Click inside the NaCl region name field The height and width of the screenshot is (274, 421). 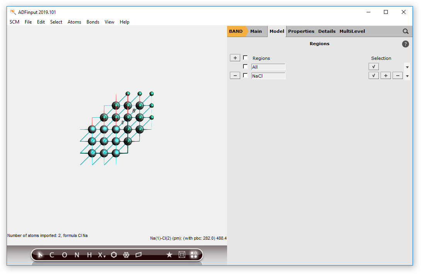tap(268, 76)
